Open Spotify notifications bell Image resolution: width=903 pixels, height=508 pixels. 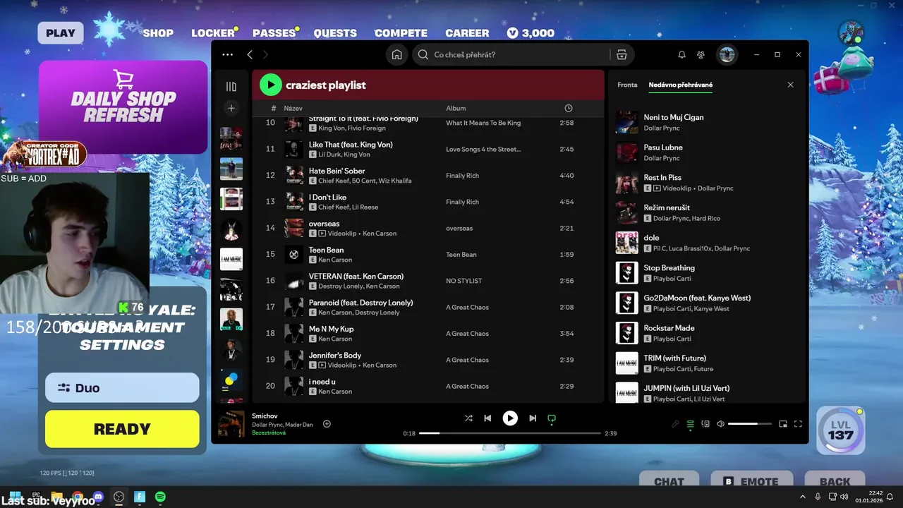[681, 54]
